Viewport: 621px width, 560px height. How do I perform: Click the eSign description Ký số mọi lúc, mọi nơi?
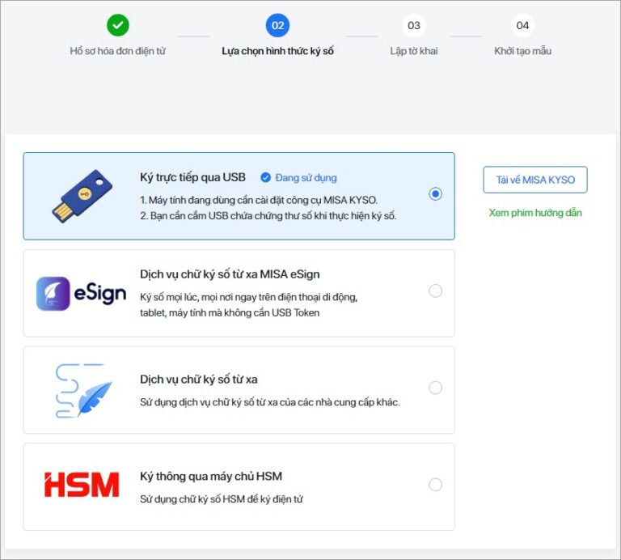point(248,305)
